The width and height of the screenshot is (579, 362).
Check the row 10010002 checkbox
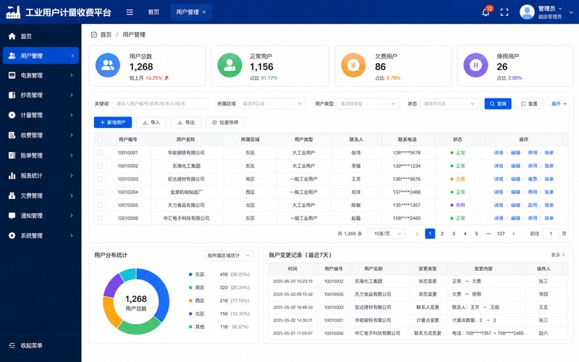click(100, 166)
